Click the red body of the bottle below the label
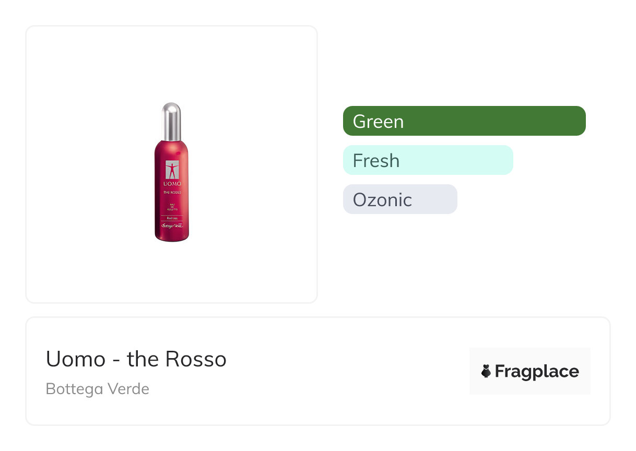Screen dimensions: 636x451 click(172, 233)
